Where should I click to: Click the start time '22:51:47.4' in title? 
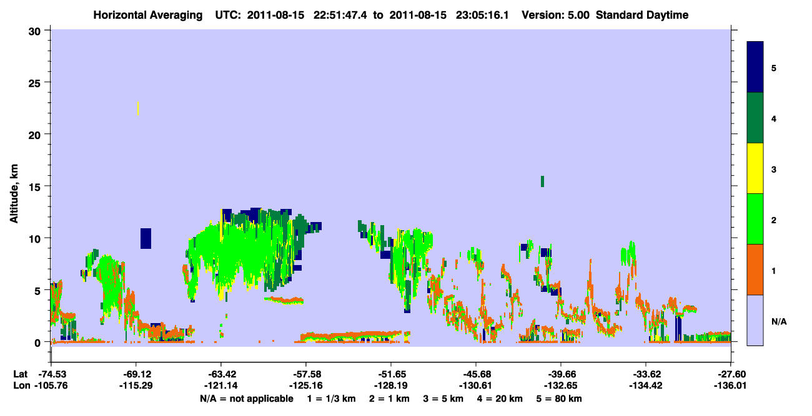point(342,15)
